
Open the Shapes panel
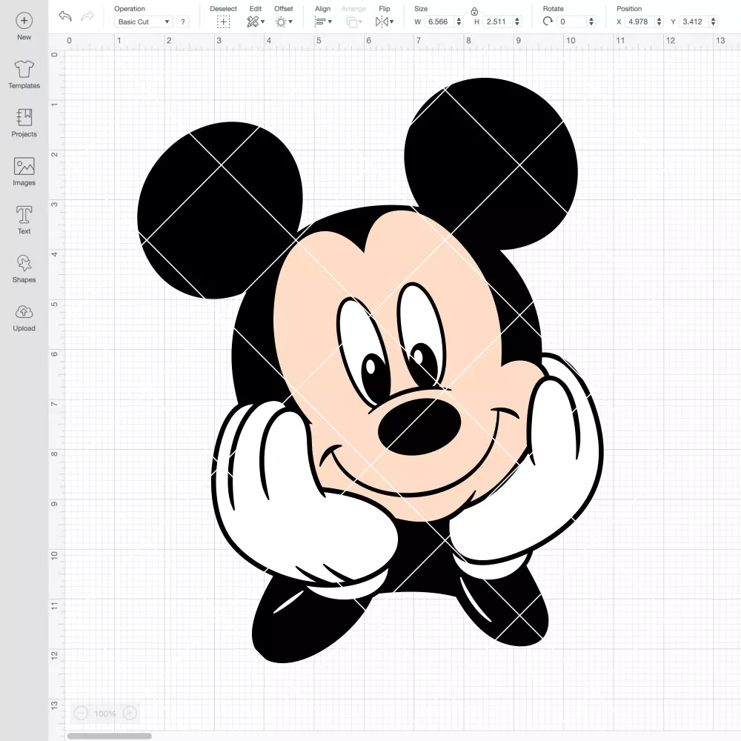[x=24, y=269]
